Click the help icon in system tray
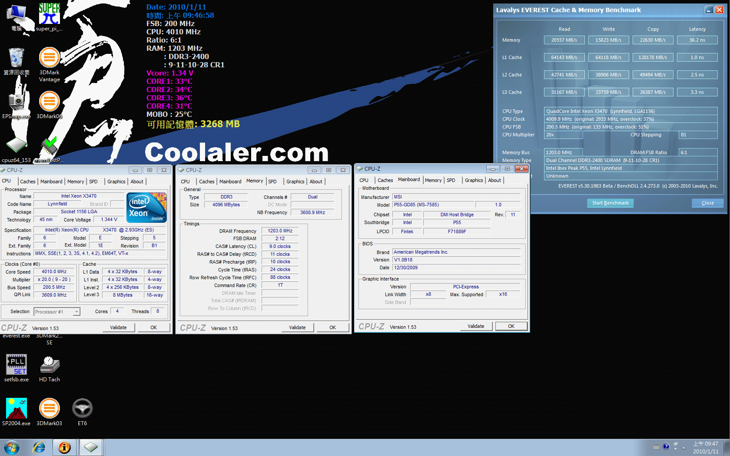This screenshot has width=730, height=456. [x=666, y=447]
